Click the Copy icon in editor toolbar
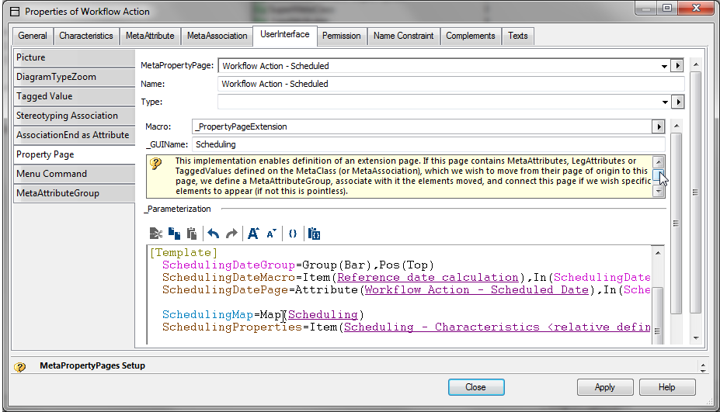This screenshot has width=720, height=412. click(x=175, y=233)
